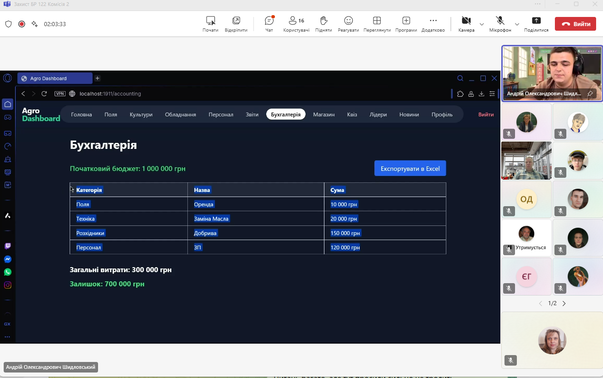Screen dimensions: 603x378
Task: Expand microphone options dropdown arrow
Action: (x=517, y=24)
